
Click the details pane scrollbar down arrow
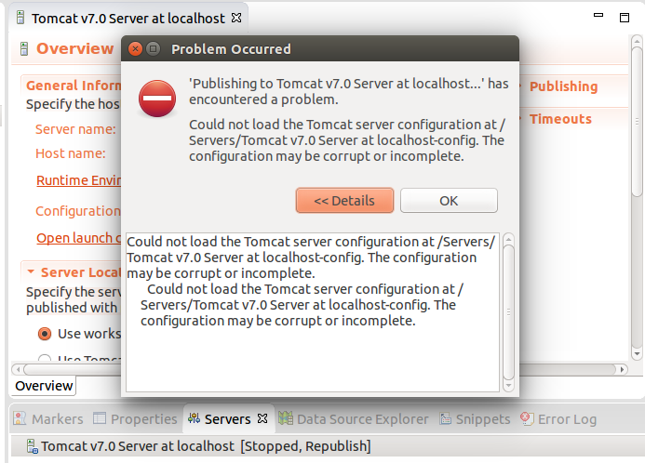pos(508,385)
